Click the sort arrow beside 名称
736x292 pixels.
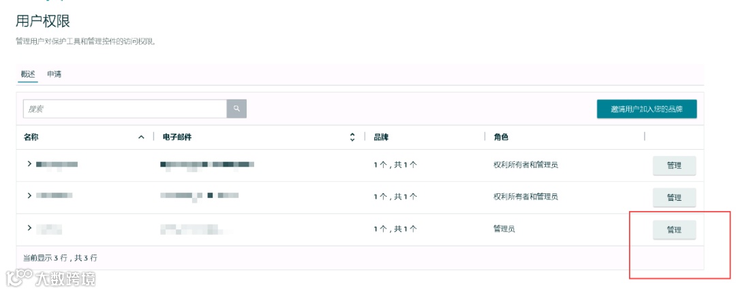pyautogui.click(x=141, y=137)
